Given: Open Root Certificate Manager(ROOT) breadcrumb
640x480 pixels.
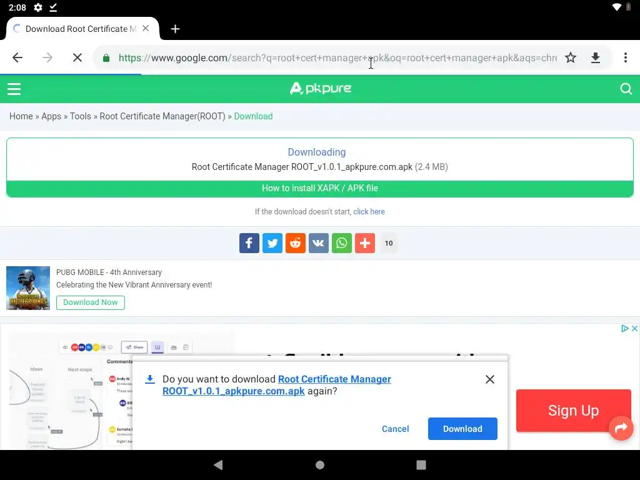Looking at the screenshot, I should (x=162, y=116).
